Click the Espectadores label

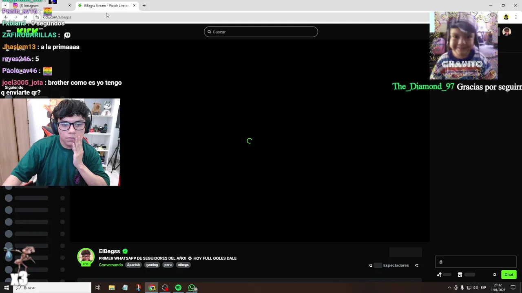point(396,265)
